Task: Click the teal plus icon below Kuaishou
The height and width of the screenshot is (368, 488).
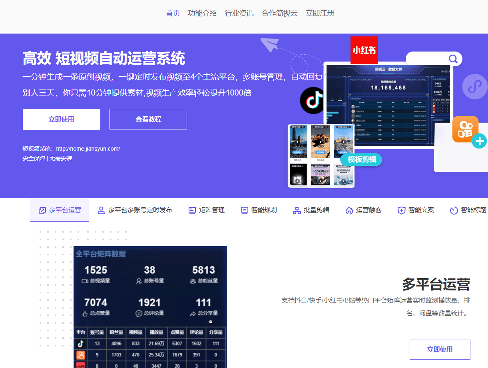Action: (x=480, y=141)
